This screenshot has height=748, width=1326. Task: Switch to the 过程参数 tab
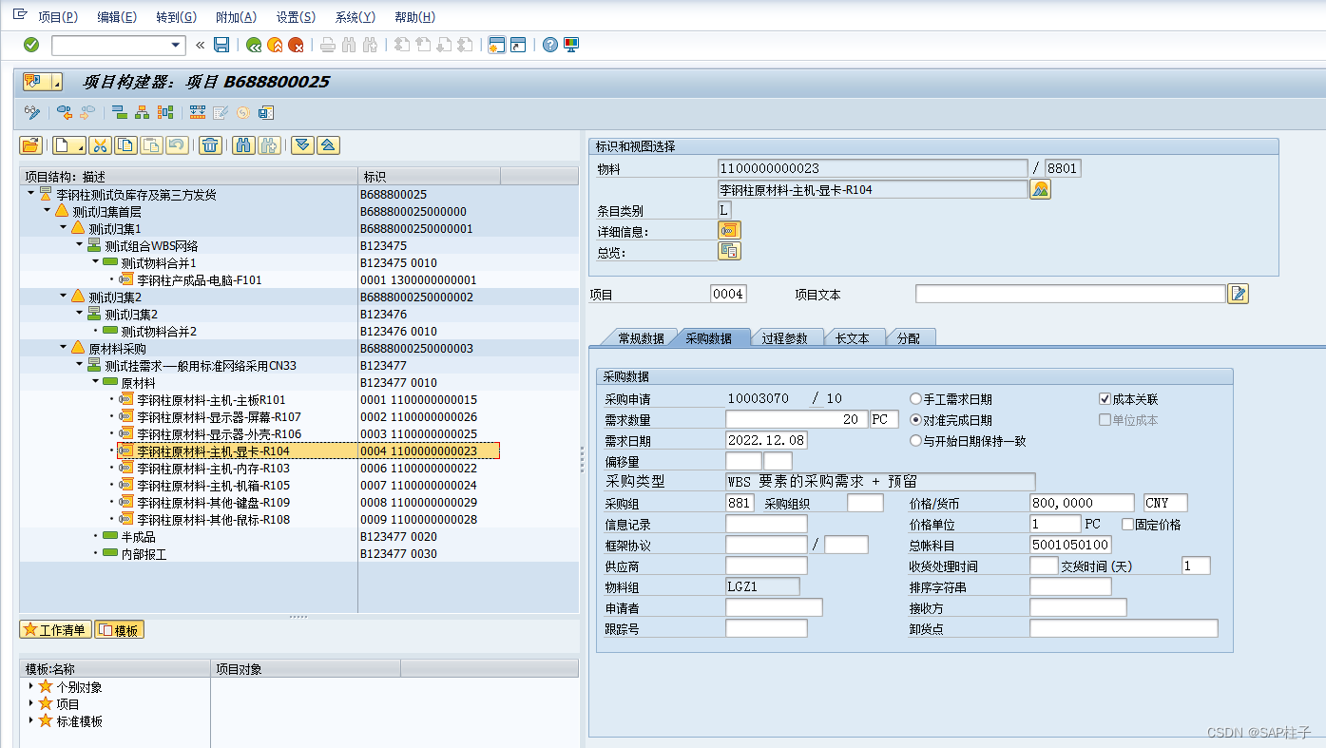(784, 338)
